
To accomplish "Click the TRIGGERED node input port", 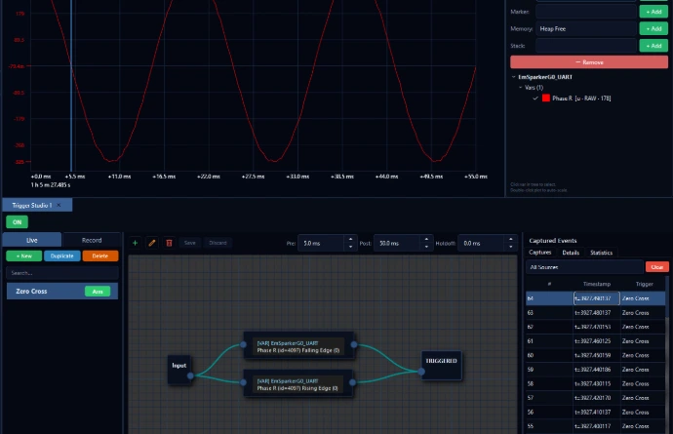I will pyautogui.click(x=421, y=372).
